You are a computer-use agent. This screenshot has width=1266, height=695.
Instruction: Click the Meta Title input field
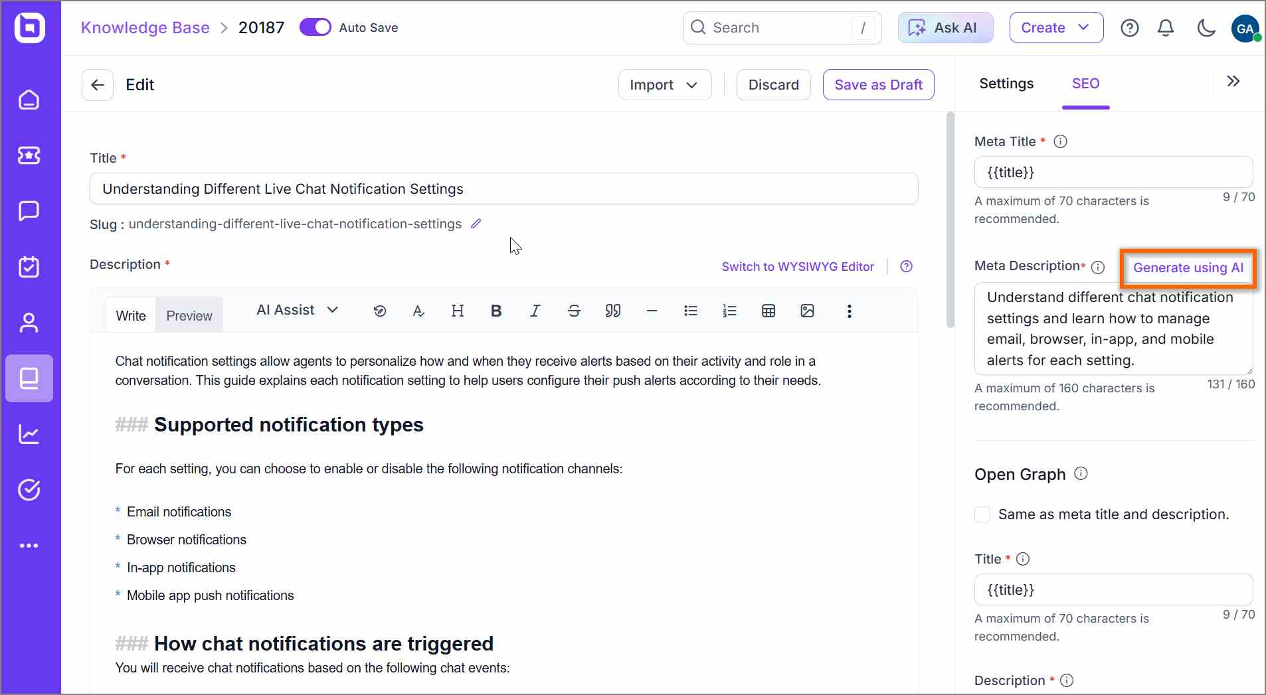(x=1113, y=173)
